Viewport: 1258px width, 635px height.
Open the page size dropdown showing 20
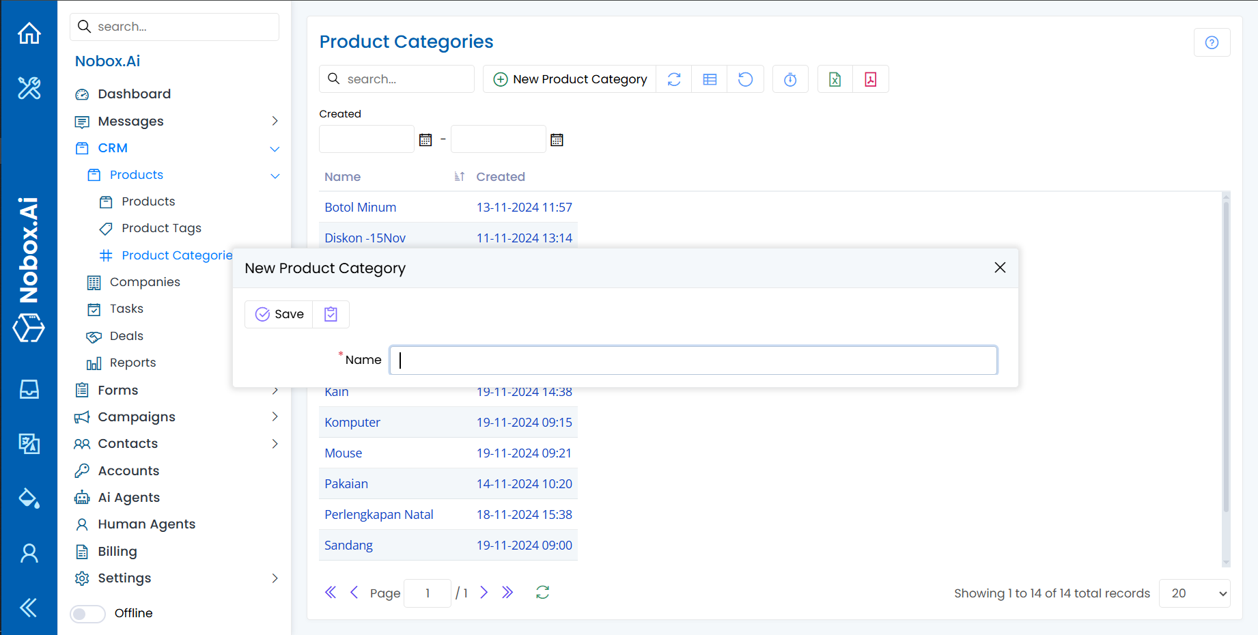1194,593
